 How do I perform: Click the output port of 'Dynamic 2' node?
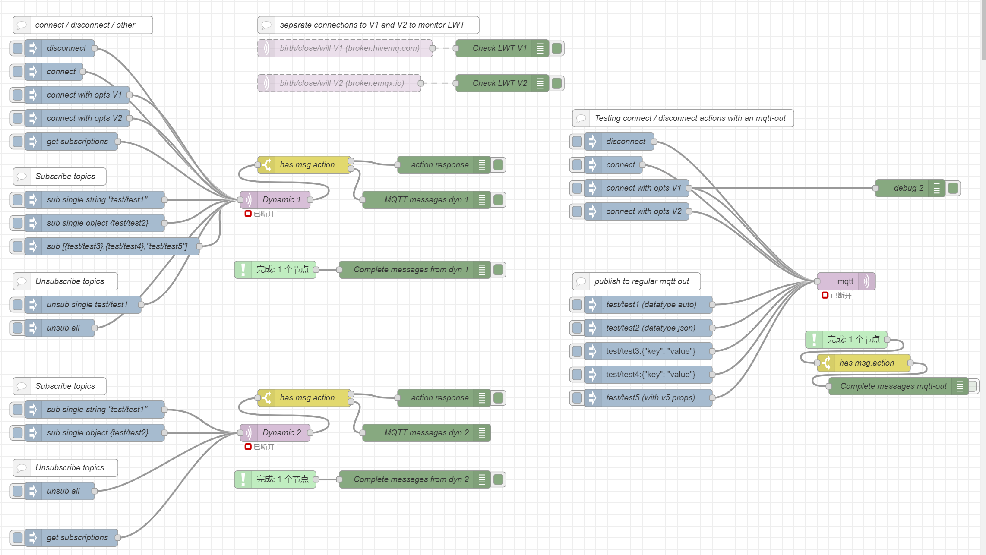(310, 433)
